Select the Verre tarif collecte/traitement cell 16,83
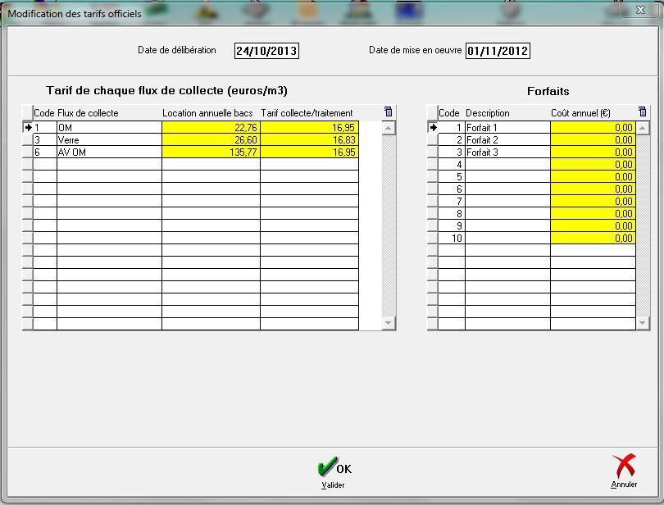Screen dimensions: 664x505 click(x=309, y=140)
